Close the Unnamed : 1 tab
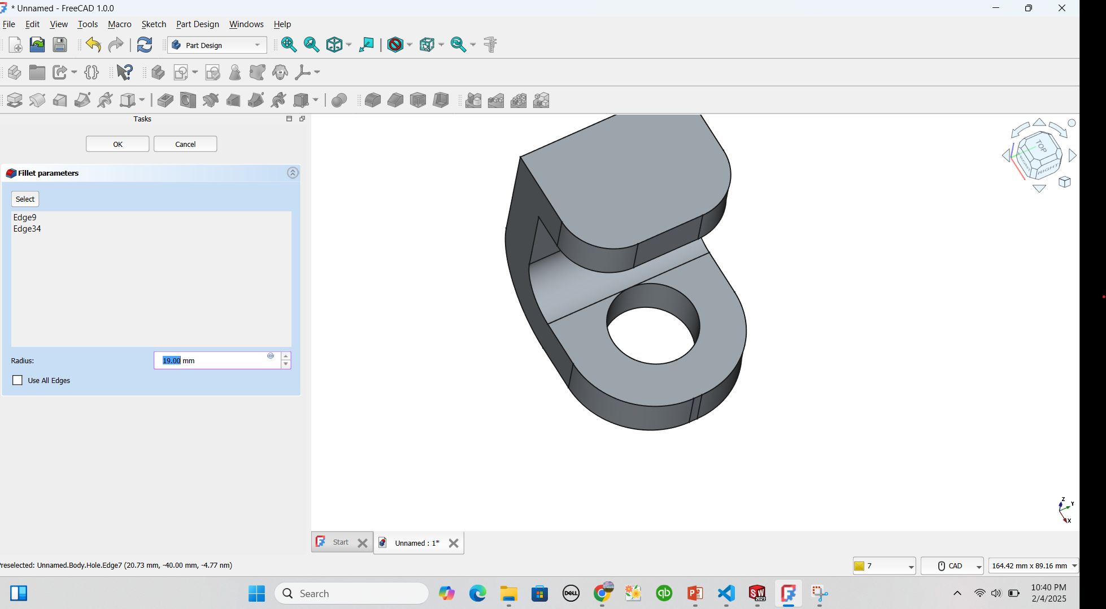Viewport: 1106px width, 609px height. pyautogui.click(x=453, y=543)
